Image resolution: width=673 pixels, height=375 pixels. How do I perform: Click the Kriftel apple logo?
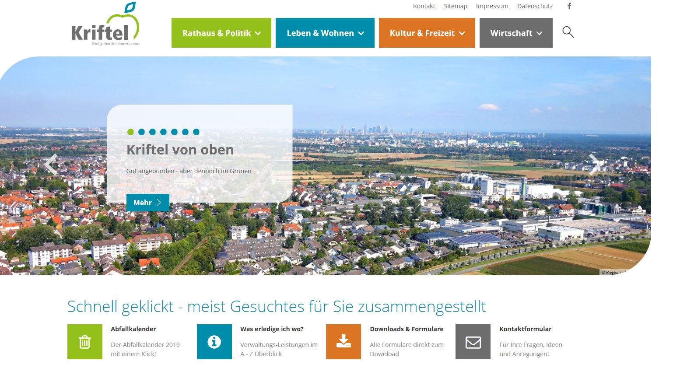click(x=105, y=24)
